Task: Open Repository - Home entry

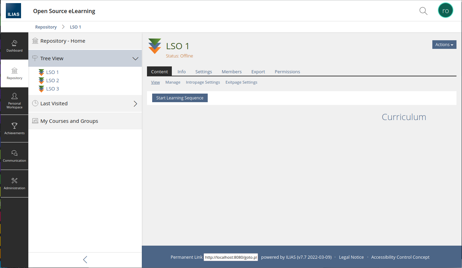Action: click(63, 41)
